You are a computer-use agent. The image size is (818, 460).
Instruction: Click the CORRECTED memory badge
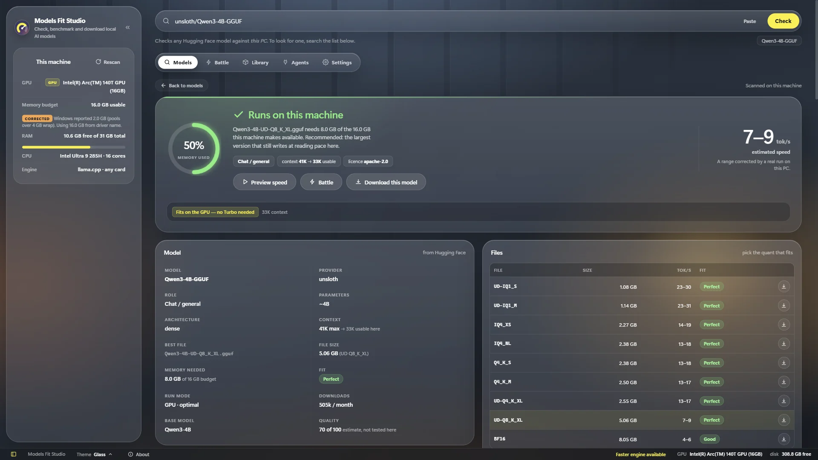click(37, 119)
